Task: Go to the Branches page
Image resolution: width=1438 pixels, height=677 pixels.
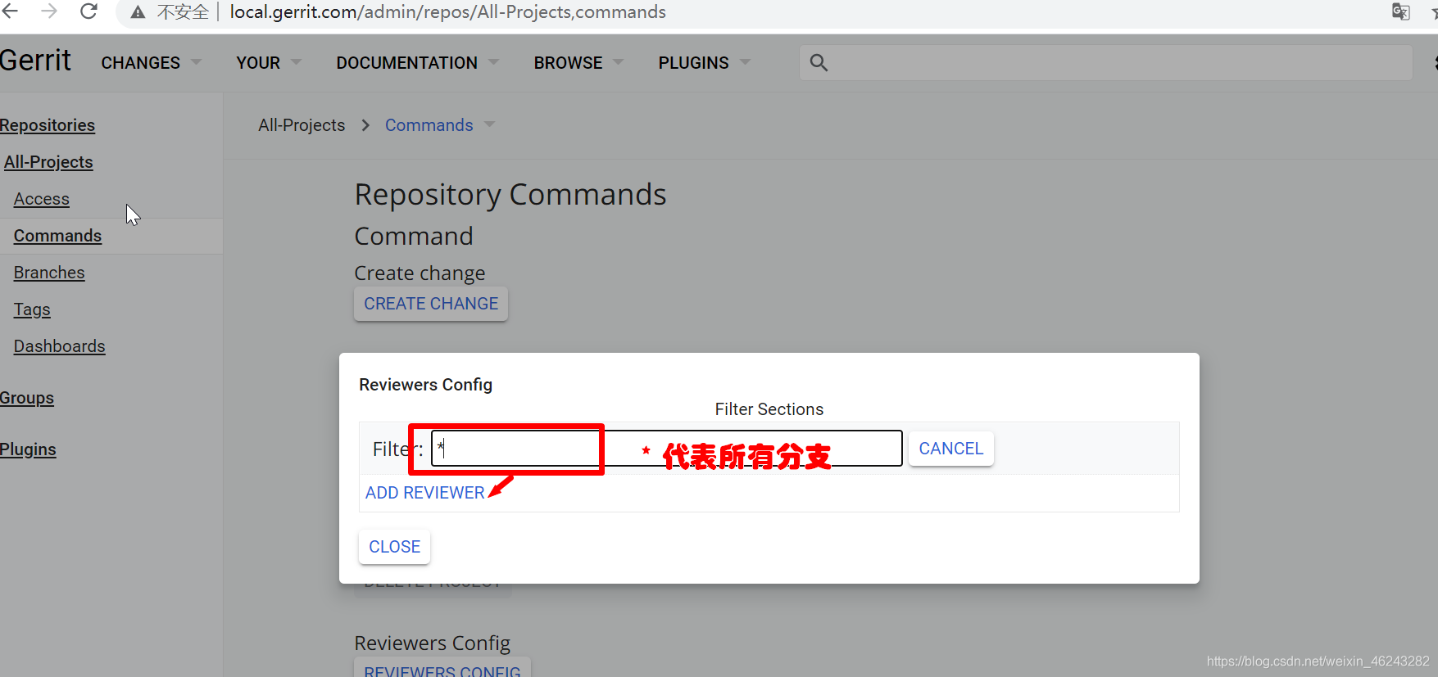Action: [49, 273]
